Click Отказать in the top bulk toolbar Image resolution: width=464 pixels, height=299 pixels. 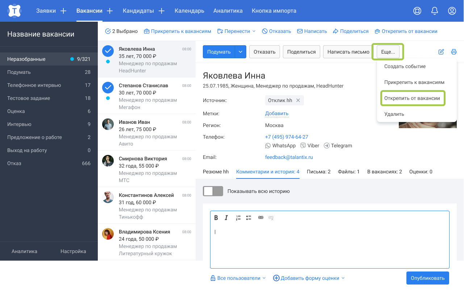tap(276, 31)
